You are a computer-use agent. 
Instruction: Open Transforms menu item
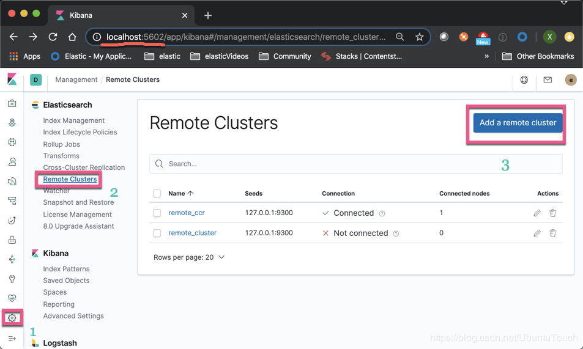pos(61,156)
